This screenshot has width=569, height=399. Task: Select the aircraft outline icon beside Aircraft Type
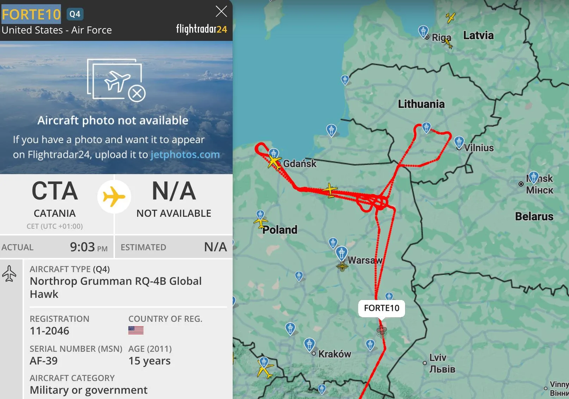tap(10, 274)
